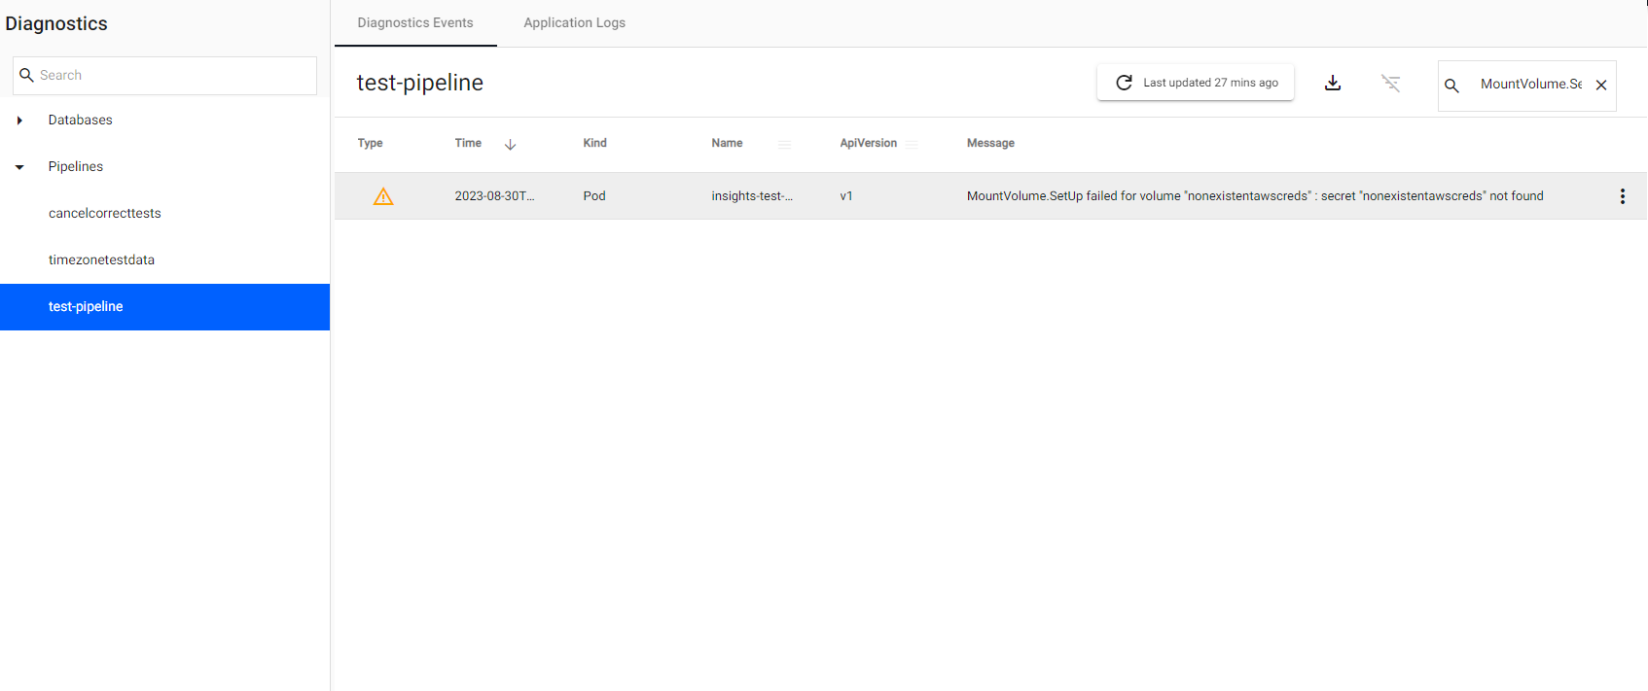Open the ApiVersion column menu icon
The width and height of the screenshot is (1648, 691).
[x=912, y=144]
